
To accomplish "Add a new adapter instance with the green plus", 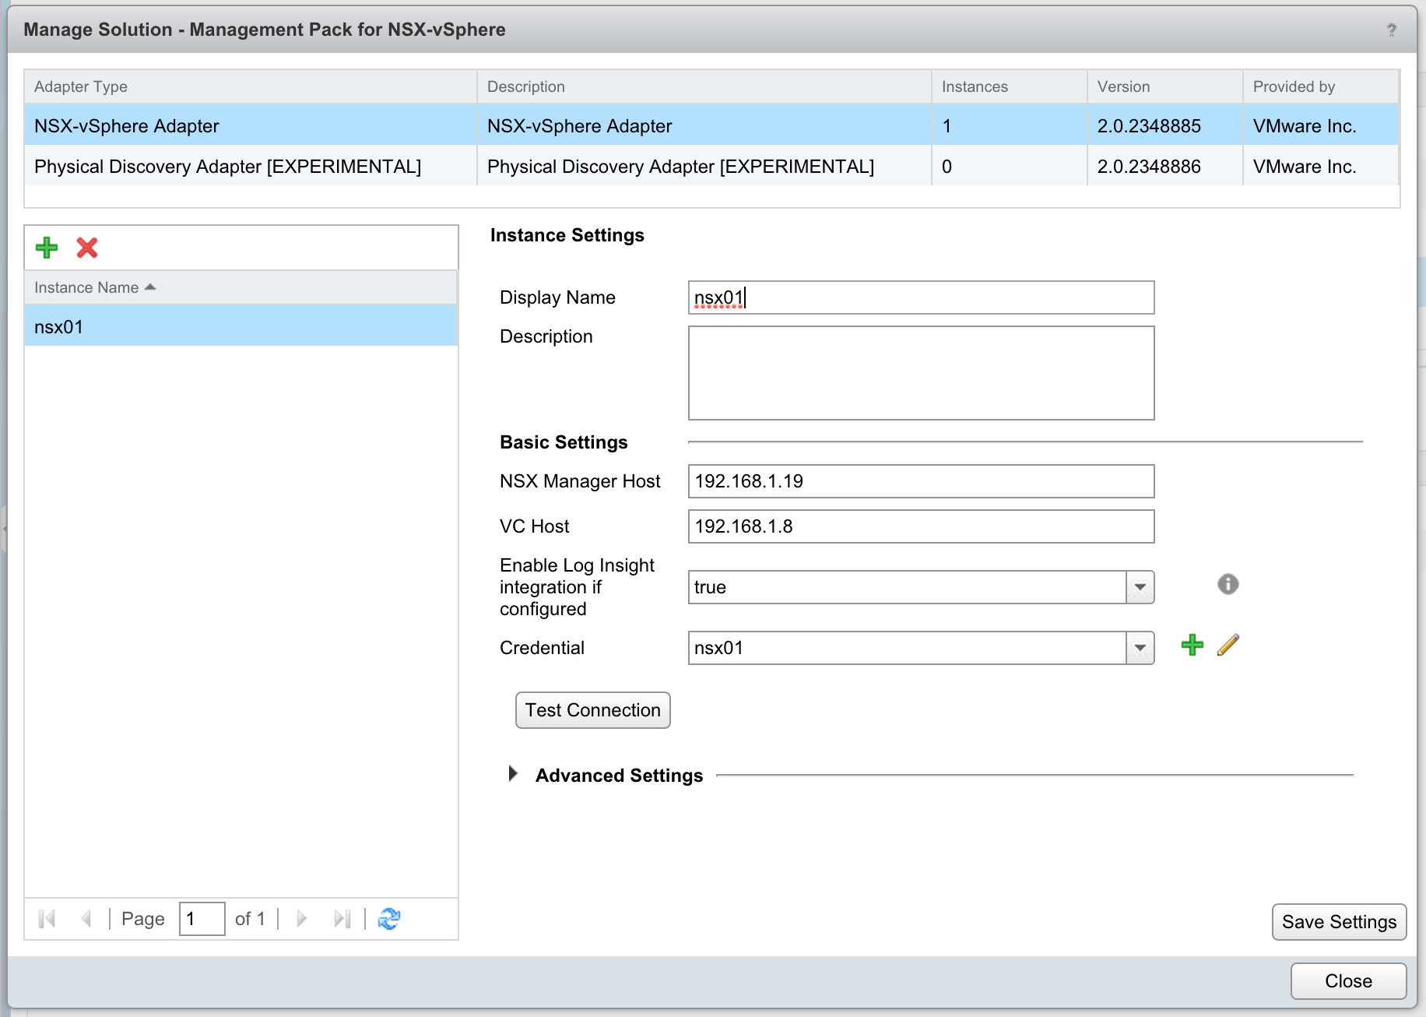I will point(47,248).
